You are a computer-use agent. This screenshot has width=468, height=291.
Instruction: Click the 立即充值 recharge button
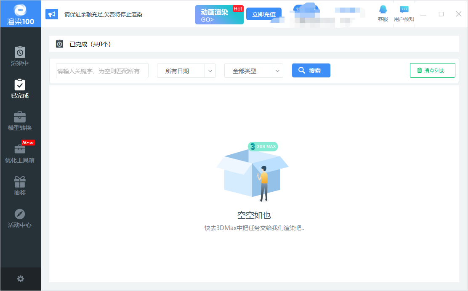pos(264,14)
